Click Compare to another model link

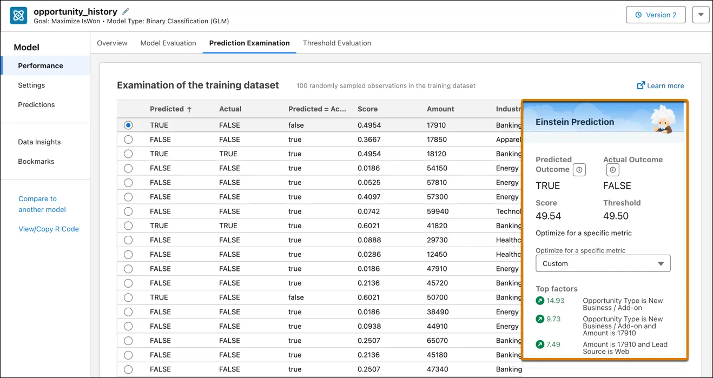coord(42,204)
